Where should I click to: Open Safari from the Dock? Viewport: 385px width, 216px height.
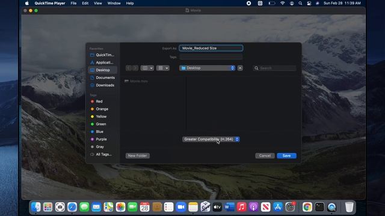click(72, 207)
